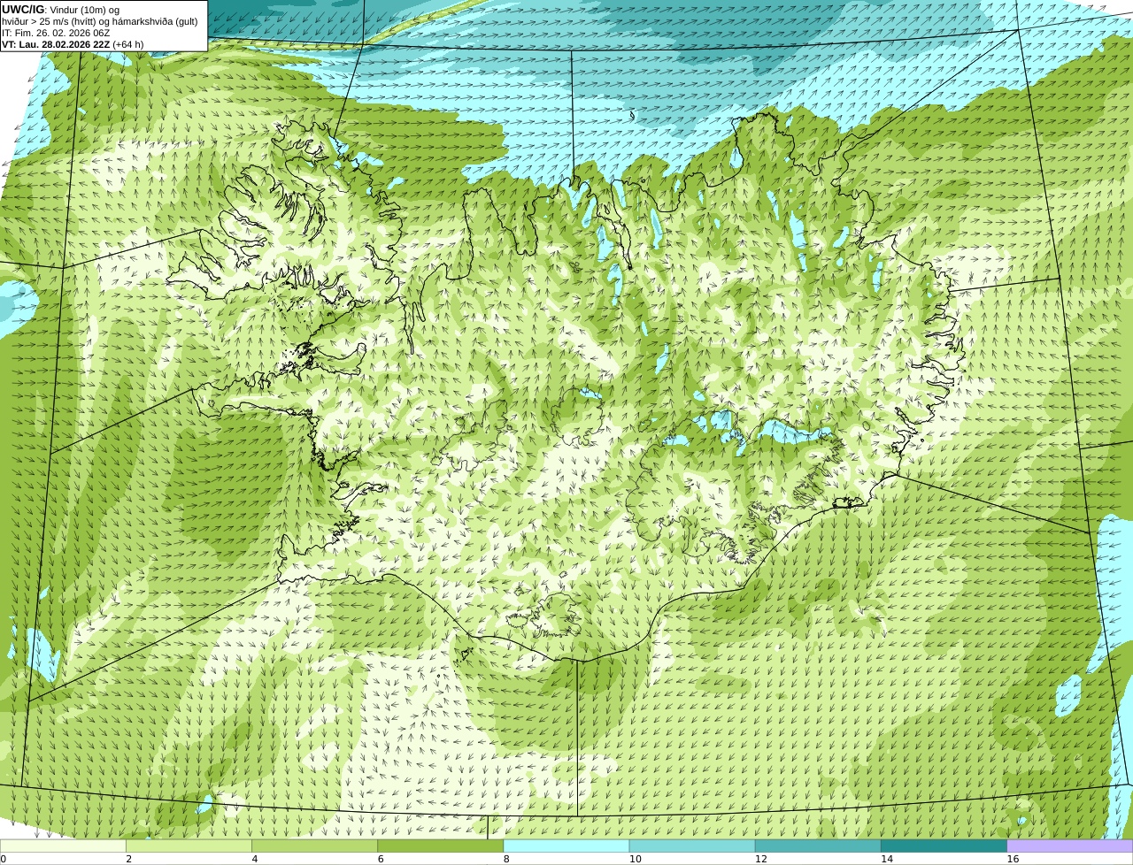Click the purple above-16 m/s legend swatch
Screen dimensions: 1133x865
(1070, 846)
